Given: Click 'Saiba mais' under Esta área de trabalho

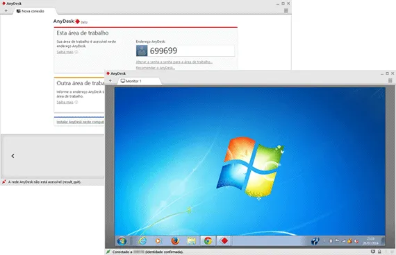Looking at the screenshot, I should point(65,52).
